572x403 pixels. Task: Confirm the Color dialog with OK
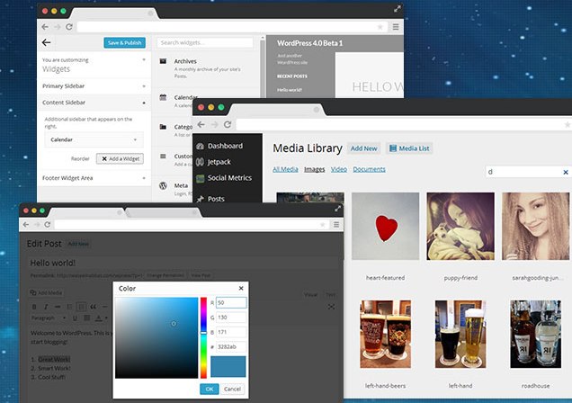point(210,390)
